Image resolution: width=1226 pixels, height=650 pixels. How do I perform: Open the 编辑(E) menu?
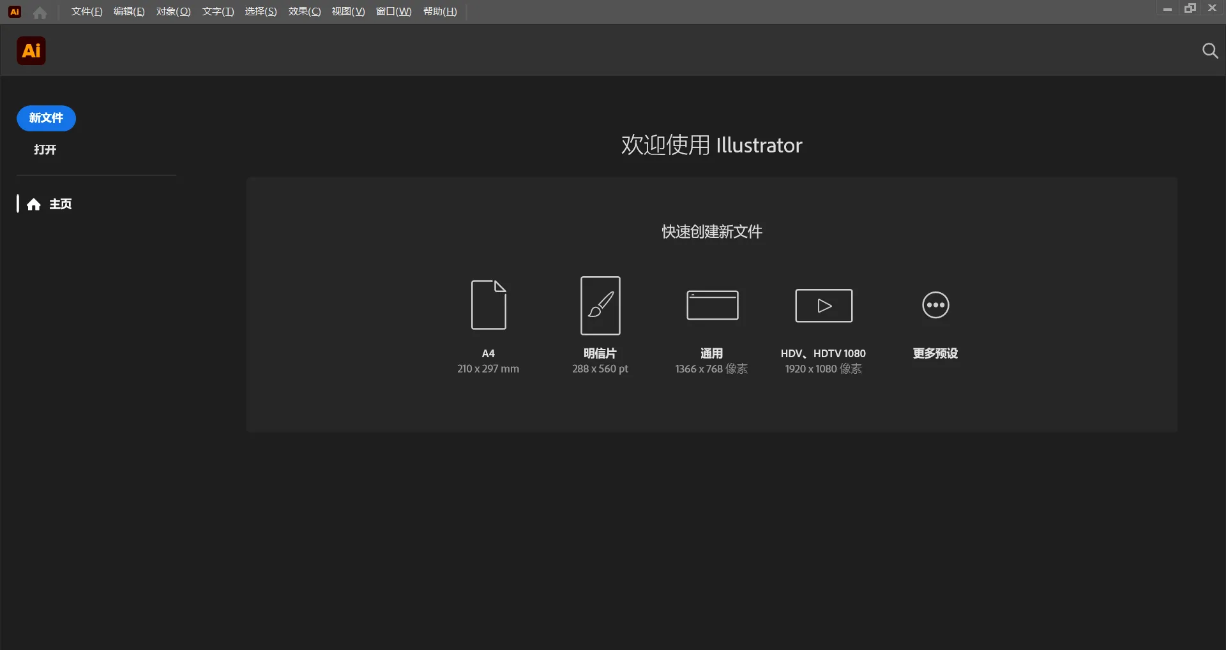tap(128, 11)
